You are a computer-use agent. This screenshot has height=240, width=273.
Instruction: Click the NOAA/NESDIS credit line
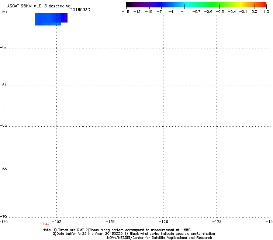point(159,238)
